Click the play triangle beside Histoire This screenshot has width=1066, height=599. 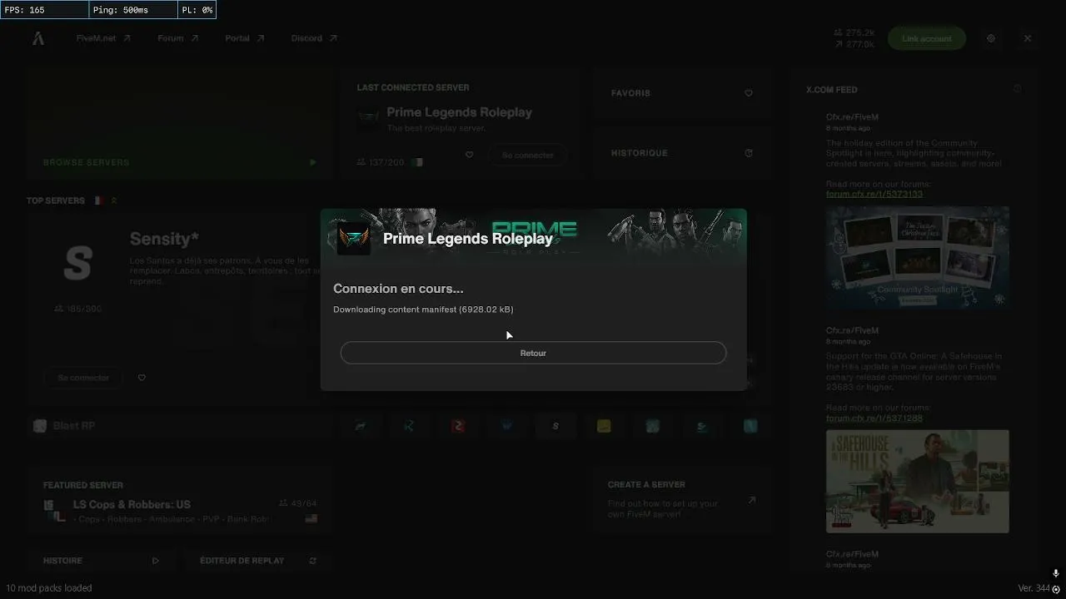coord(156,561)
